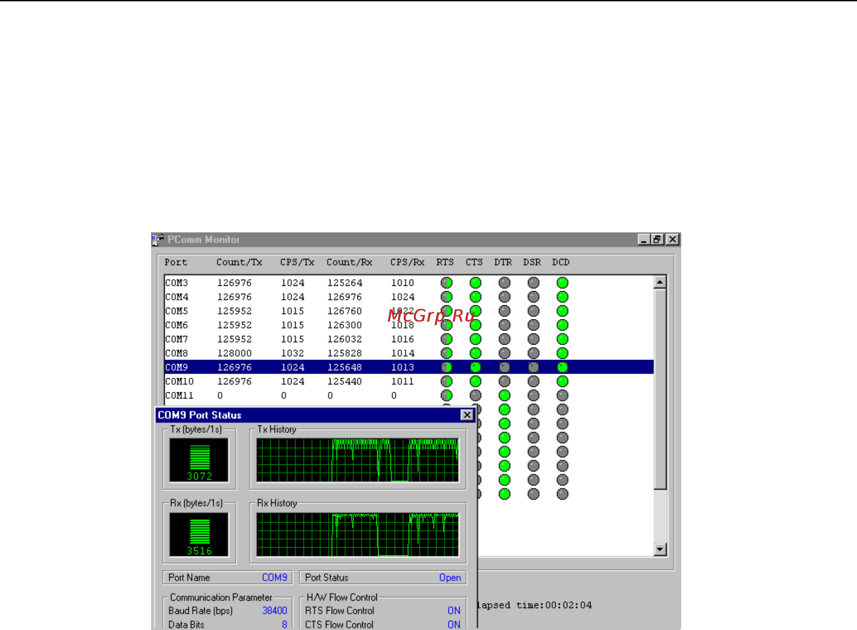The image size is (857, 630).
Task: Click COM8 DCD green indicator
Action: point(562,353)
